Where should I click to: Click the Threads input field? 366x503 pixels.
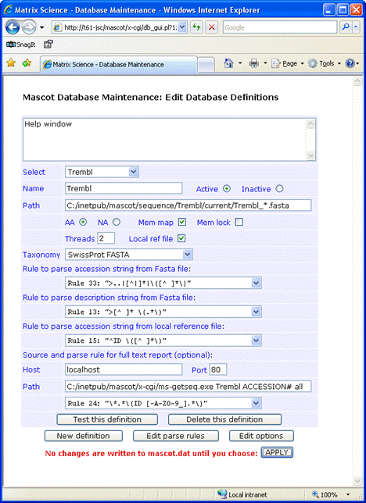[106, 238]
